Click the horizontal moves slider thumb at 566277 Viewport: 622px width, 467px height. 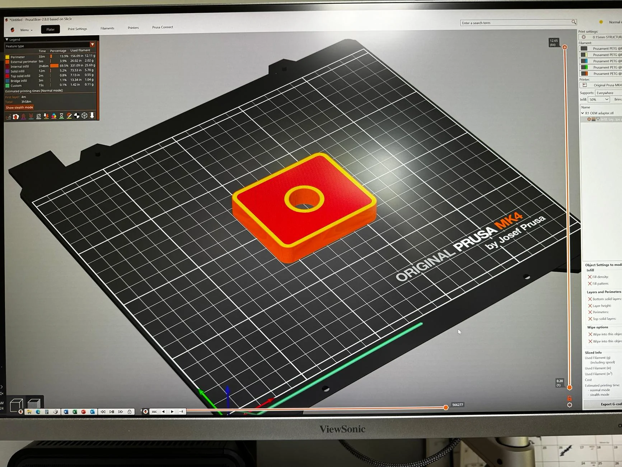(446, 407)
